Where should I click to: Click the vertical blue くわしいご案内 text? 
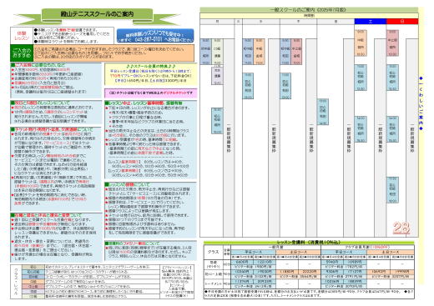coord(421,103)
